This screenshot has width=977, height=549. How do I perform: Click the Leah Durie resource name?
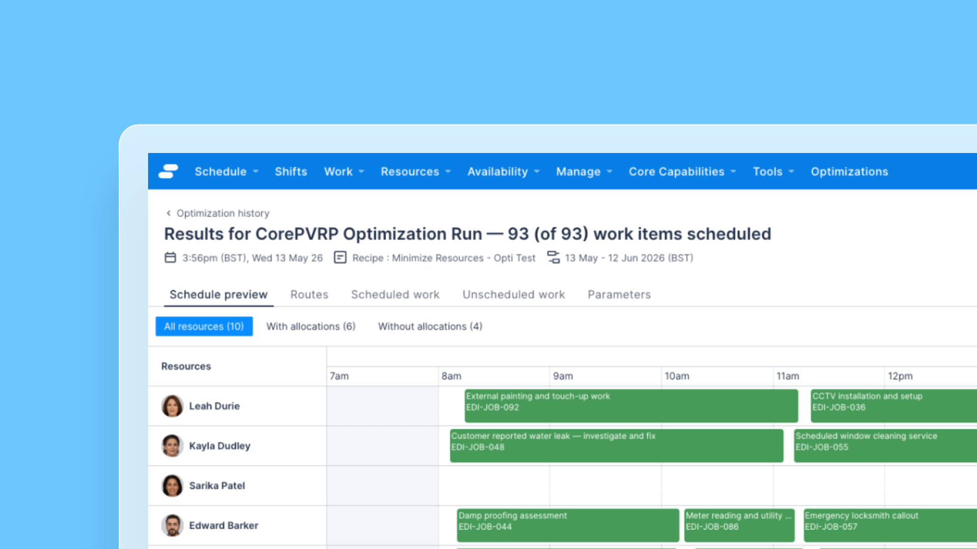click(x=214, y=406)
